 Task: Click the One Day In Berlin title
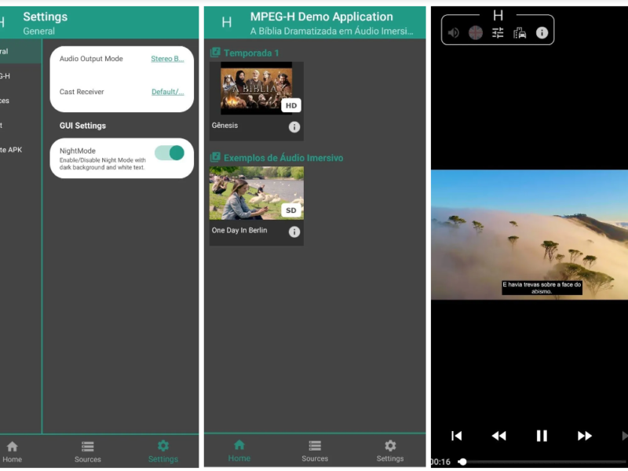pyautogui.click(x=239, y=230)
